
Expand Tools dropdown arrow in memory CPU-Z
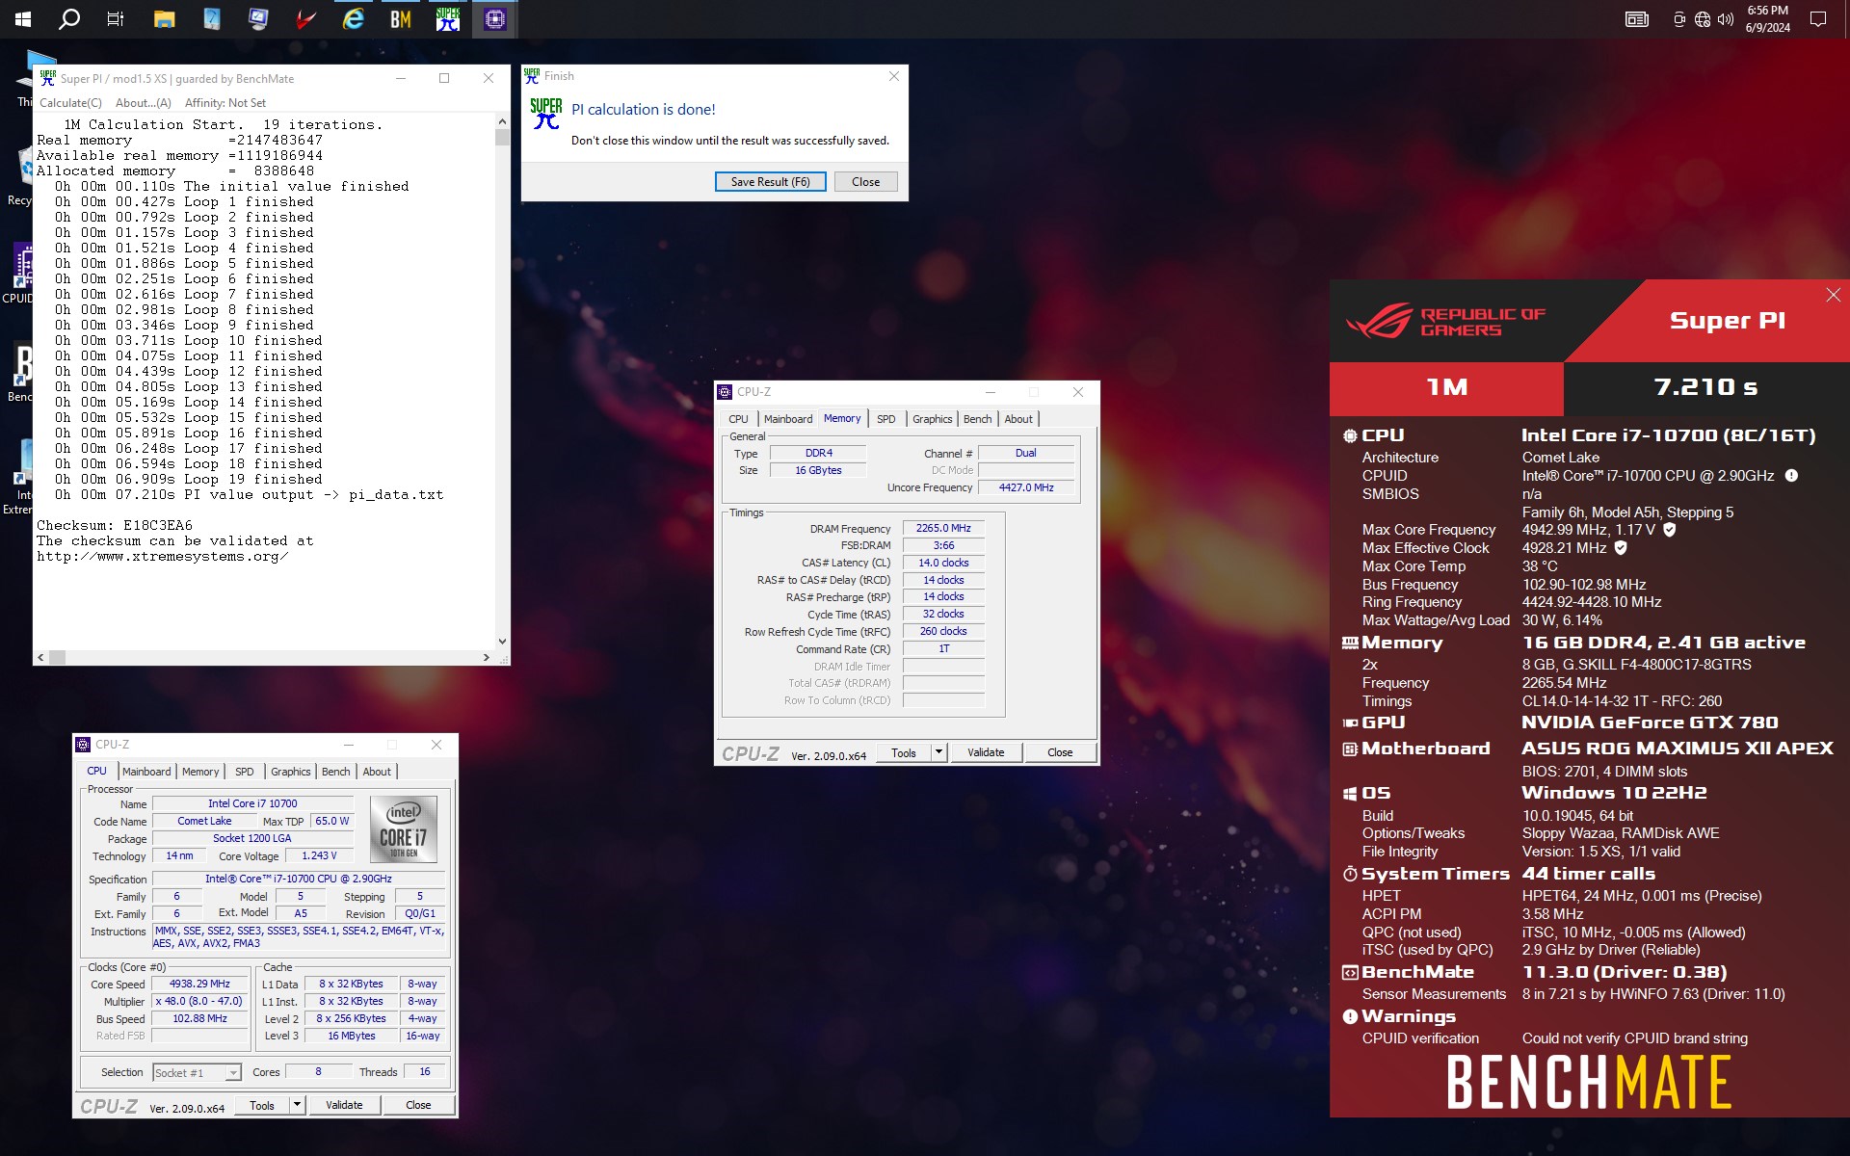click(939, 753)
